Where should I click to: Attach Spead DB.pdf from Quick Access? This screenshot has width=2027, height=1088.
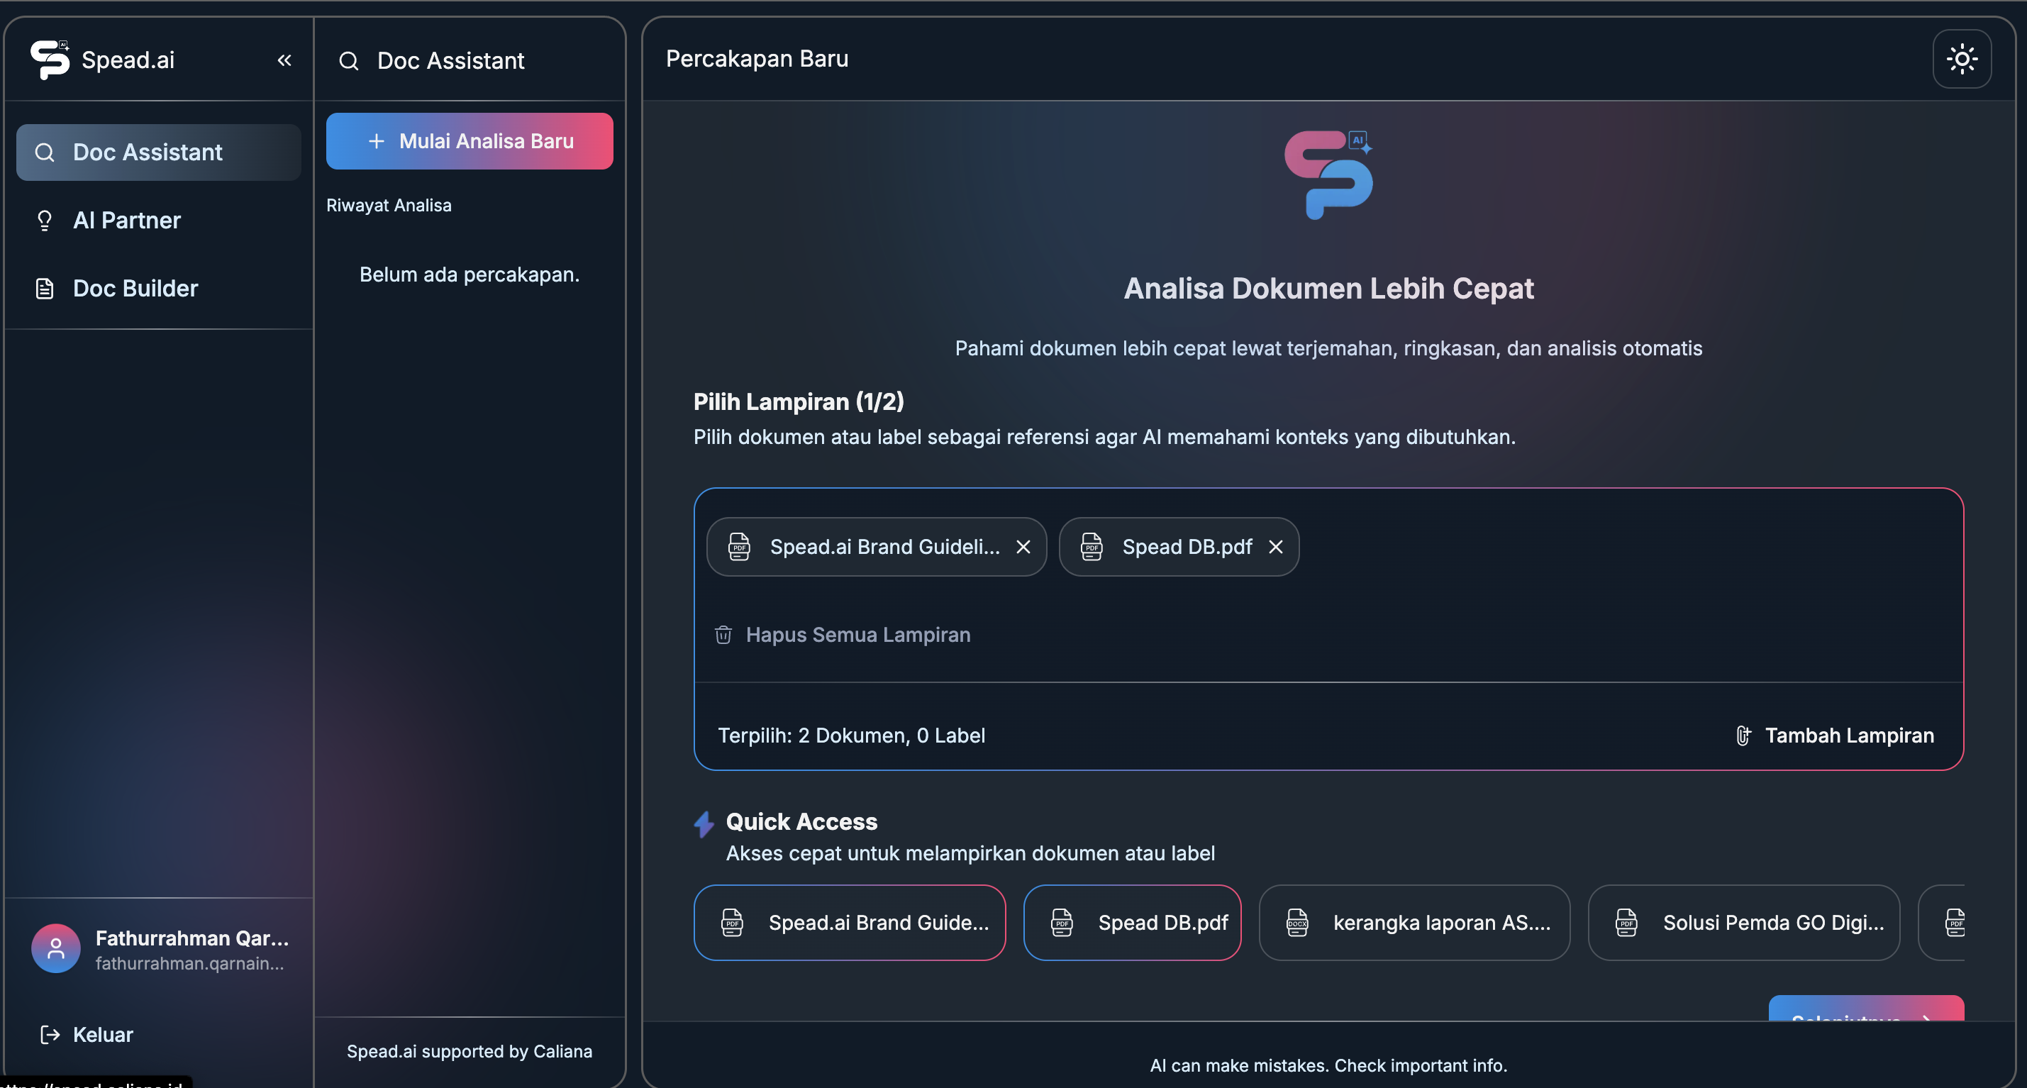(x=1131, y=922)
